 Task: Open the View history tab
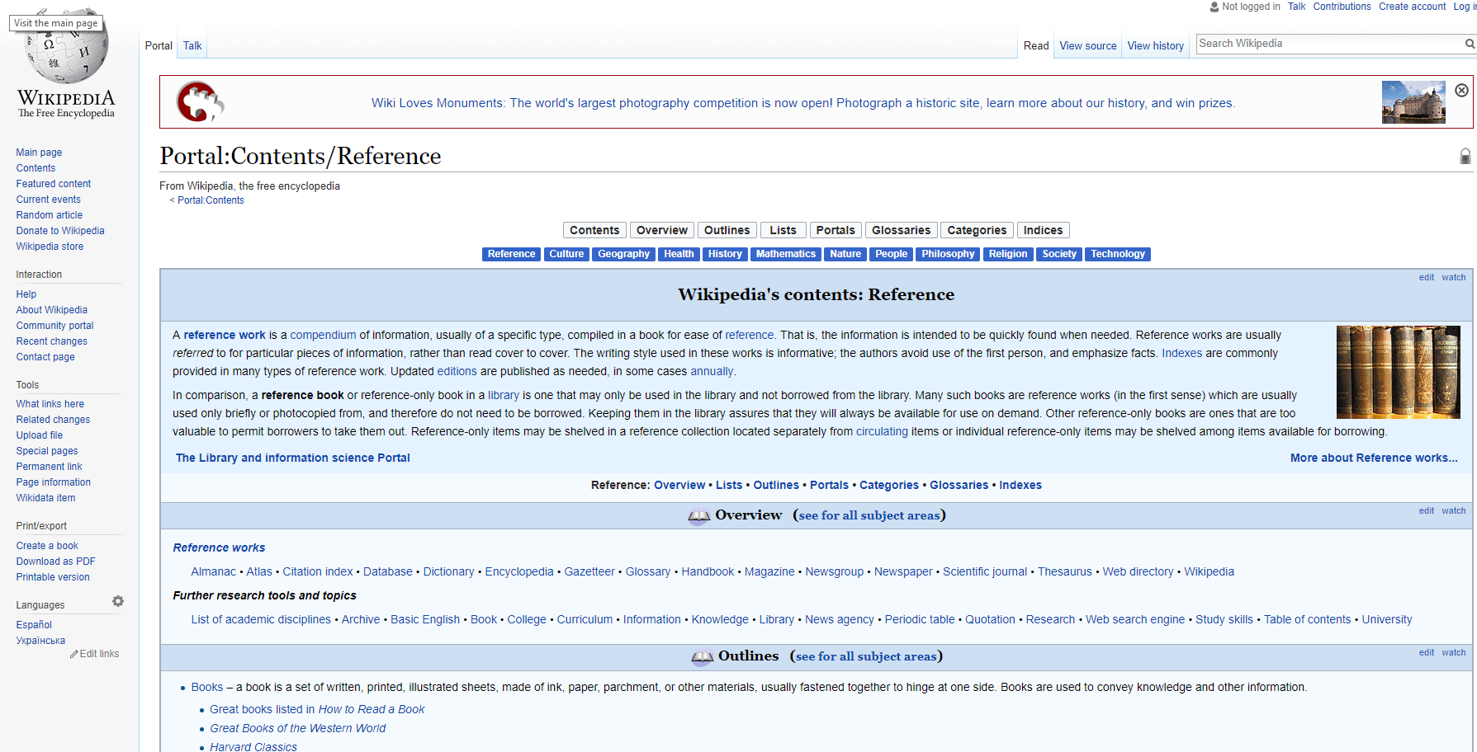(1155, 46)
